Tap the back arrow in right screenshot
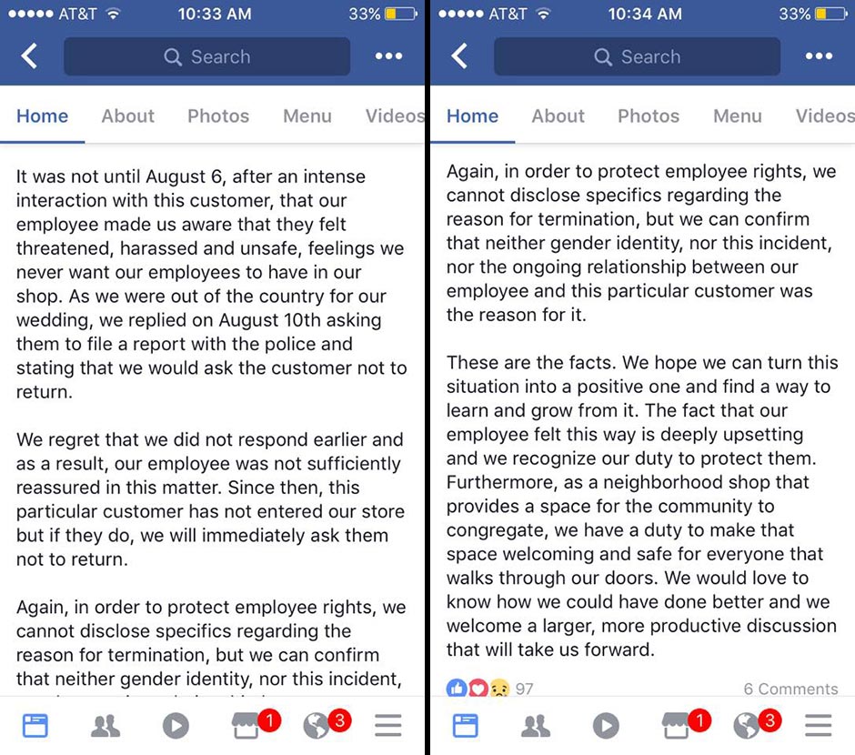The height and width of the screenshot is (755, 855). point(460,56)
